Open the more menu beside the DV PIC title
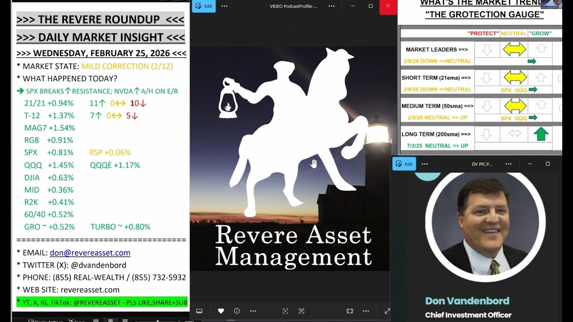 pyautogui.click(x=509, y=164)
